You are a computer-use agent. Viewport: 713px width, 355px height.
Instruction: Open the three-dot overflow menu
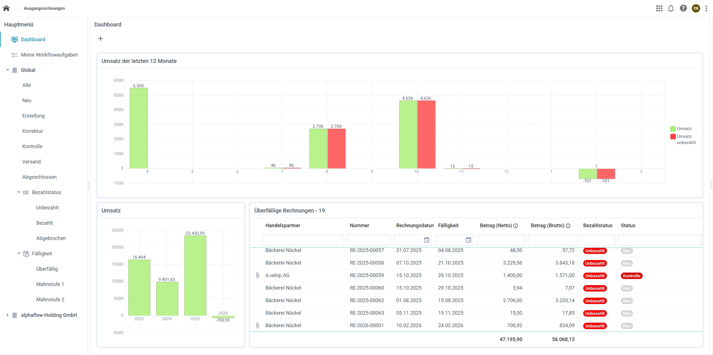pyautogui.click(x=706, y=8)
